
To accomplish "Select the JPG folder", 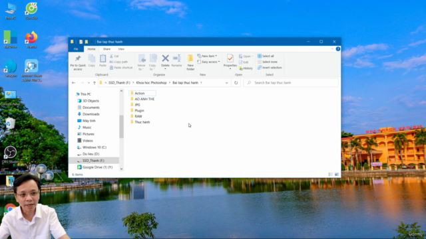I will [135, 105].
